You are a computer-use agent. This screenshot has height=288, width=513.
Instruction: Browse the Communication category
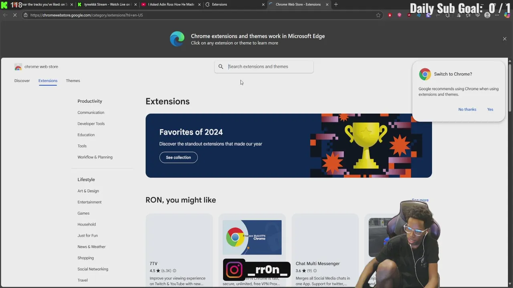(x=91, y=113)
